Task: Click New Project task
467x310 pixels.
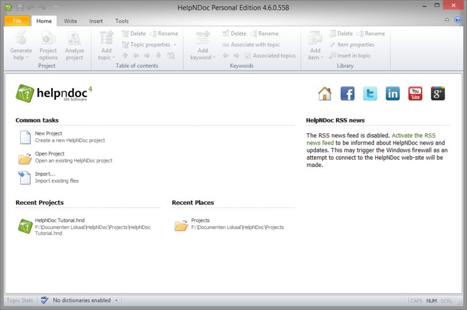Action: coord(62,137)
